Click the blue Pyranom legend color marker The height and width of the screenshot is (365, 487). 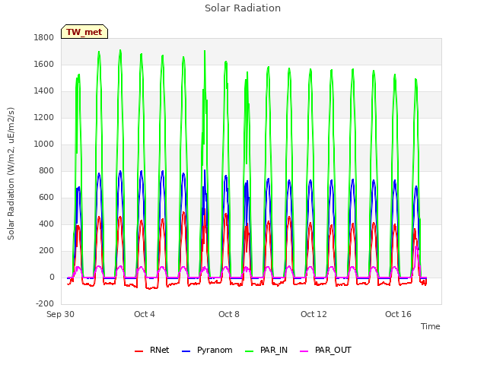click(x=186, y=351)
